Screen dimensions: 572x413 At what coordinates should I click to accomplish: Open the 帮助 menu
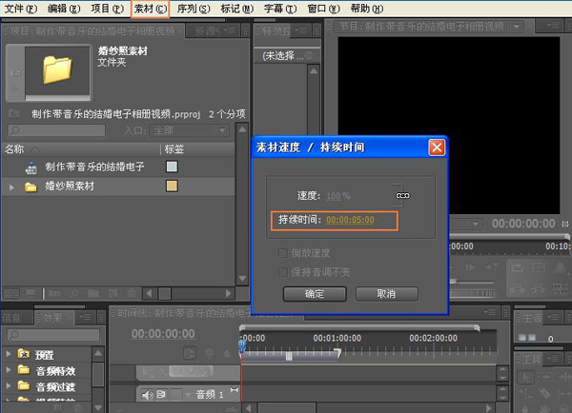pyautogui.click(x=367, y=9)
